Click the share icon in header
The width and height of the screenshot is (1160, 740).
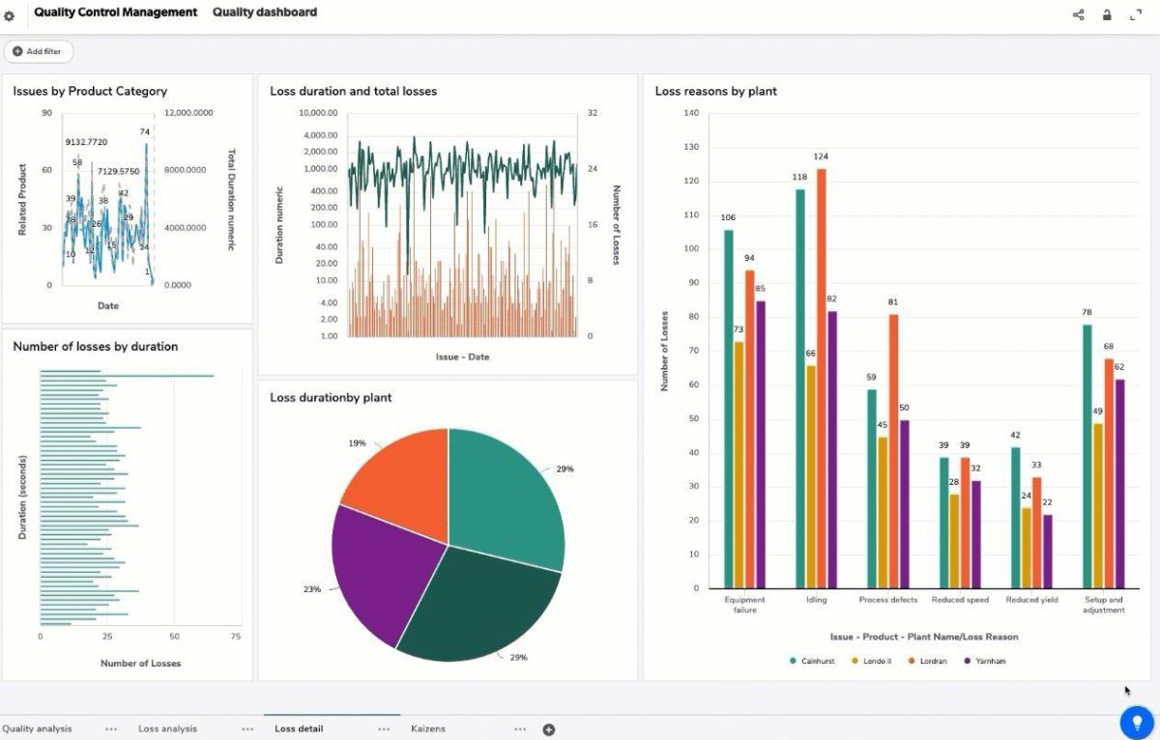coord(1078,14)
